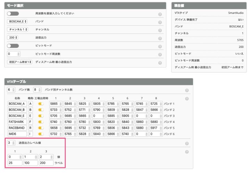Click the FATSHARK band name field
The width and height of the screenshot is (250, 173).
click(17, 122)
